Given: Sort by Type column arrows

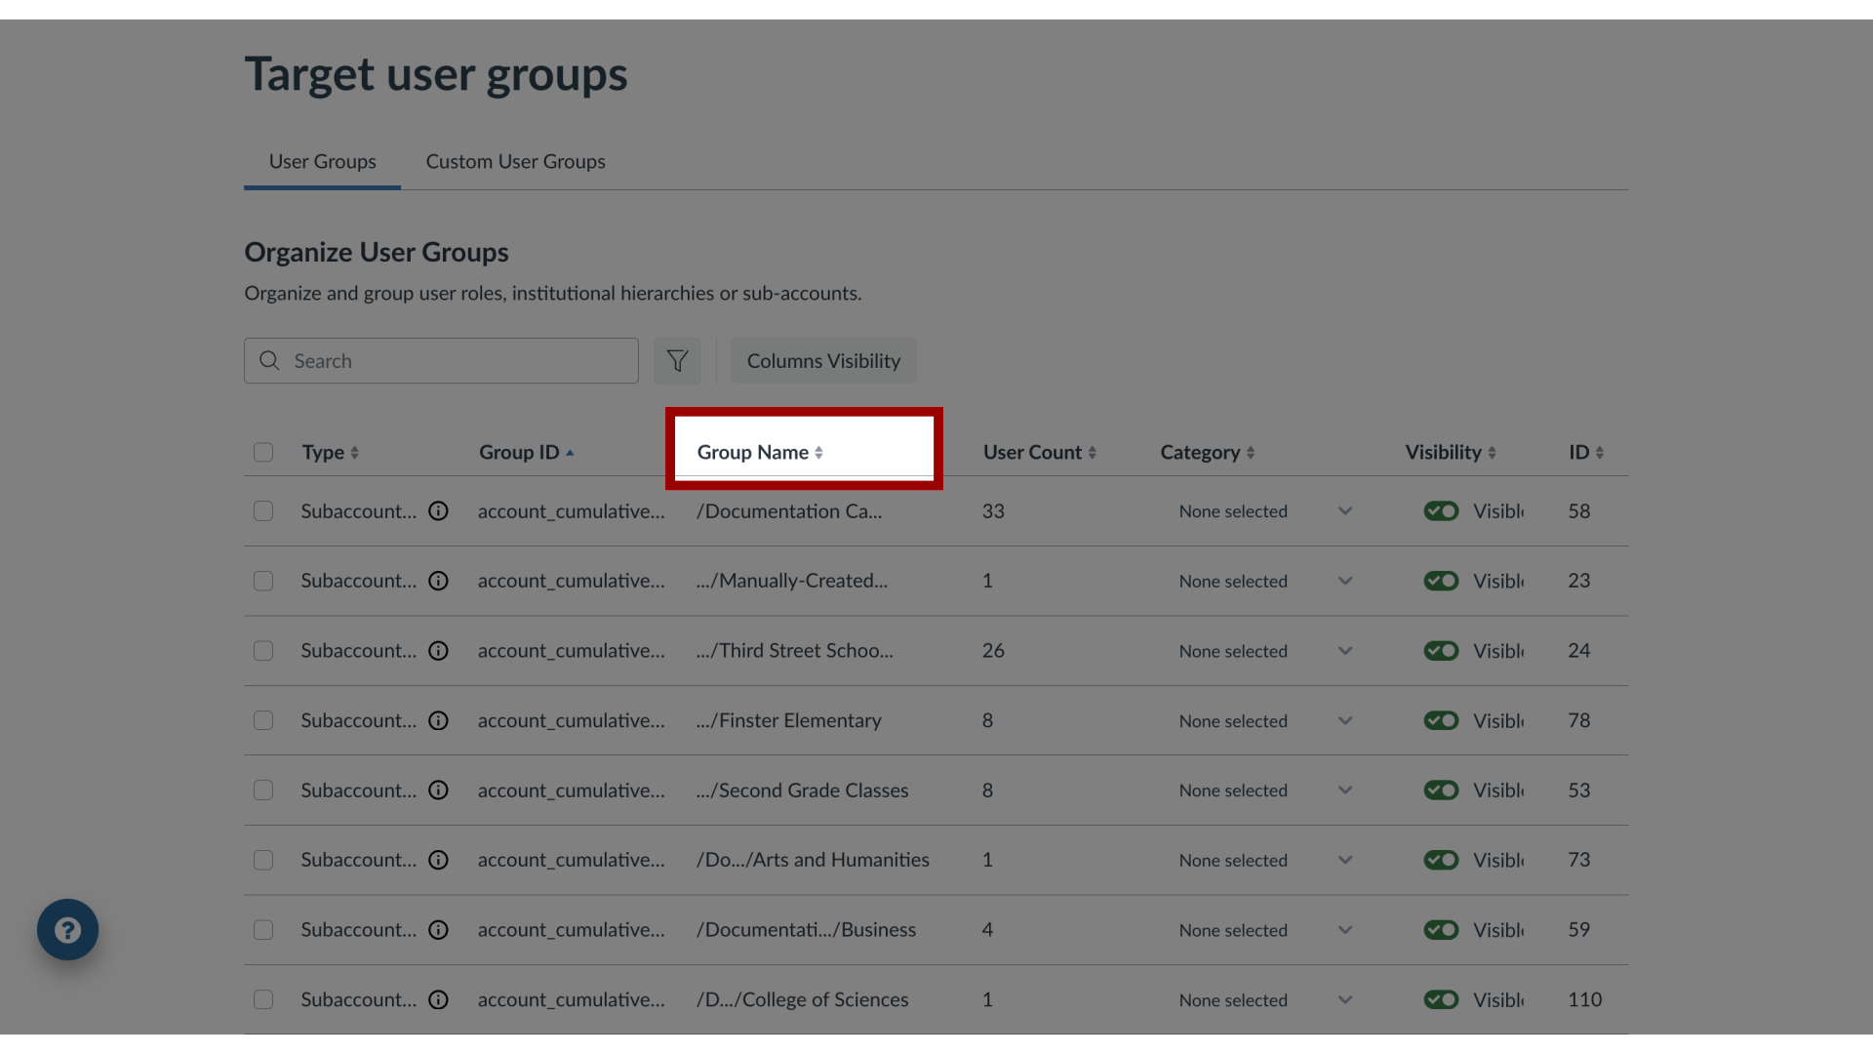Looking at the screenshot, I should [355, 453].
